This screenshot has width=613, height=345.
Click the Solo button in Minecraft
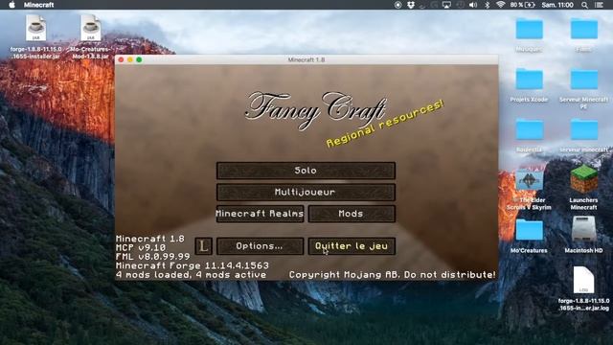click(x=306, y=171)
